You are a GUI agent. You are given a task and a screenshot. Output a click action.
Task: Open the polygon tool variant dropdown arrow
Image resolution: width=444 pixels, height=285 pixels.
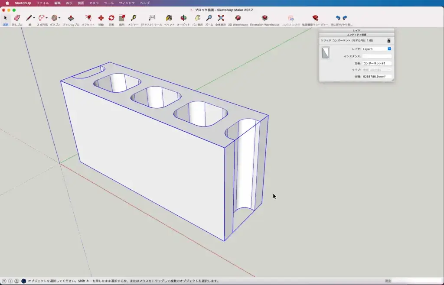point(59,18)
